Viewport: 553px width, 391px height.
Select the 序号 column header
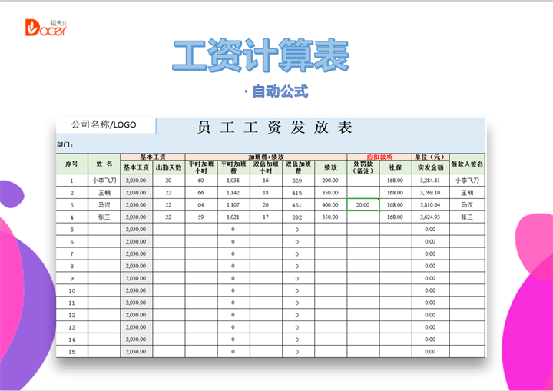[72, 164]
